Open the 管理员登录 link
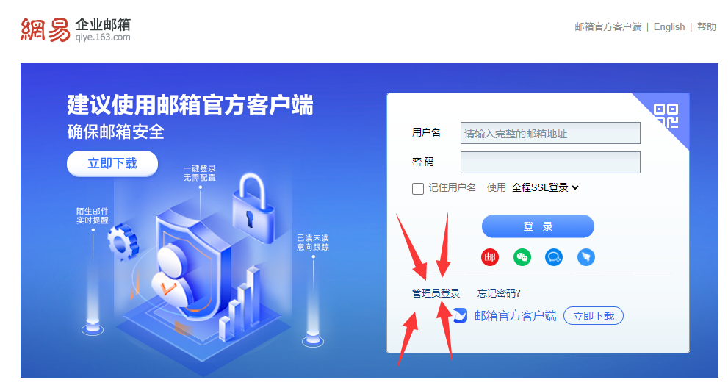 pos(436,293)
